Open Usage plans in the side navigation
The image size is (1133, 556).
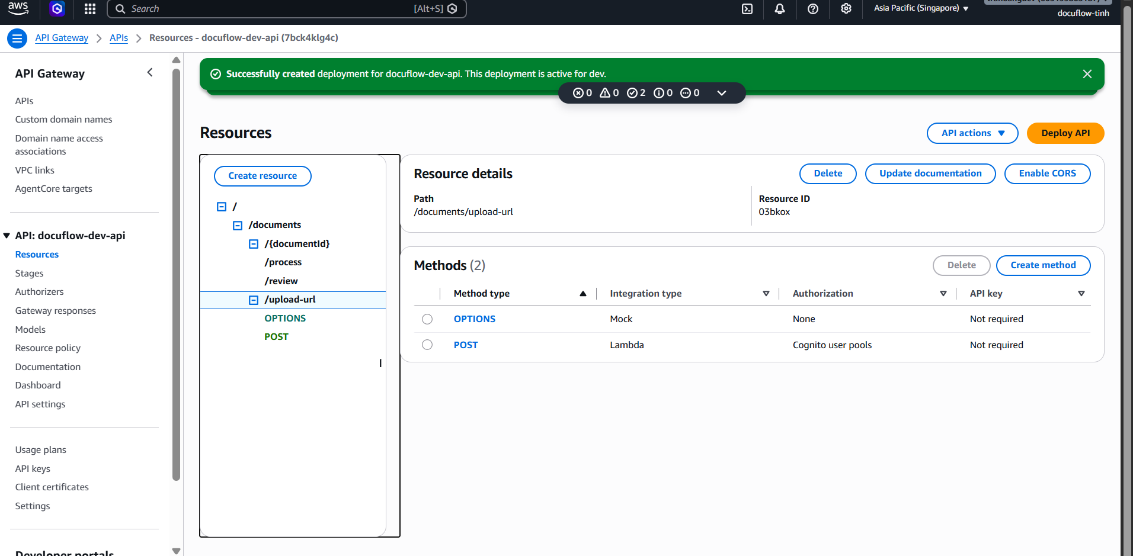[x=40, y=450]
